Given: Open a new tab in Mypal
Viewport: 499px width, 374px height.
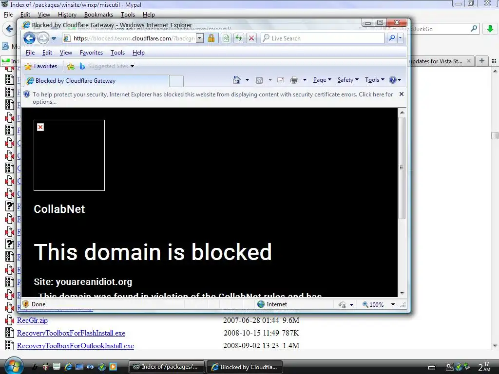Looking at the screenshot, I should [x=482, y=61].
